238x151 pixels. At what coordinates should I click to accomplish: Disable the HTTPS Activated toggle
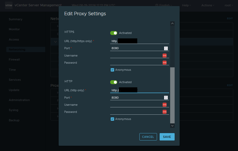coord(114,33)
